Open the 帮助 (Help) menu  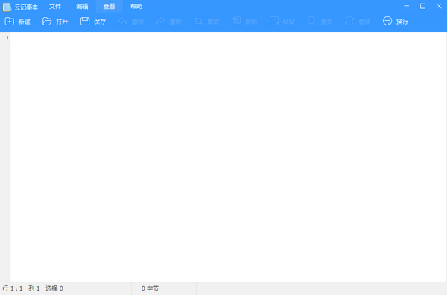136,6
